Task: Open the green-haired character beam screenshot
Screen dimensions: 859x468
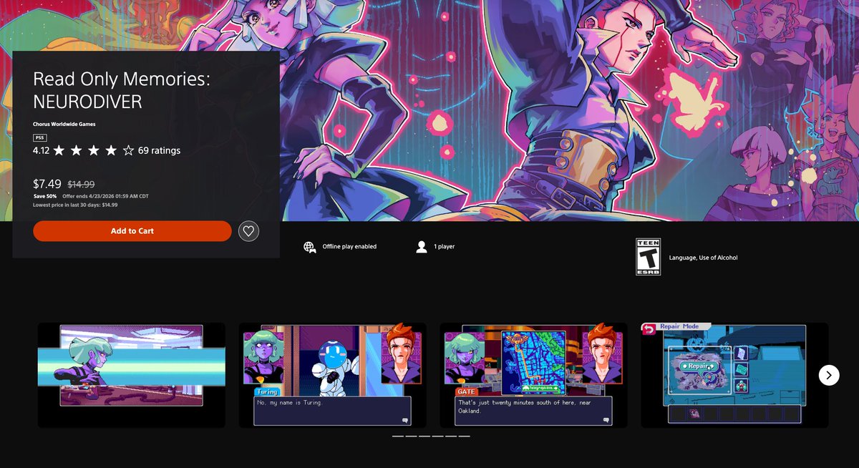Action: (132, 376)
